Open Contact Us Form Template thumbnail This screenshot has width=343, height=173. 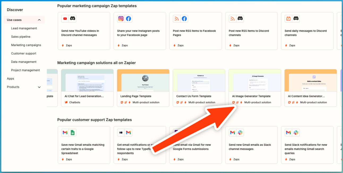pos(199,81)
